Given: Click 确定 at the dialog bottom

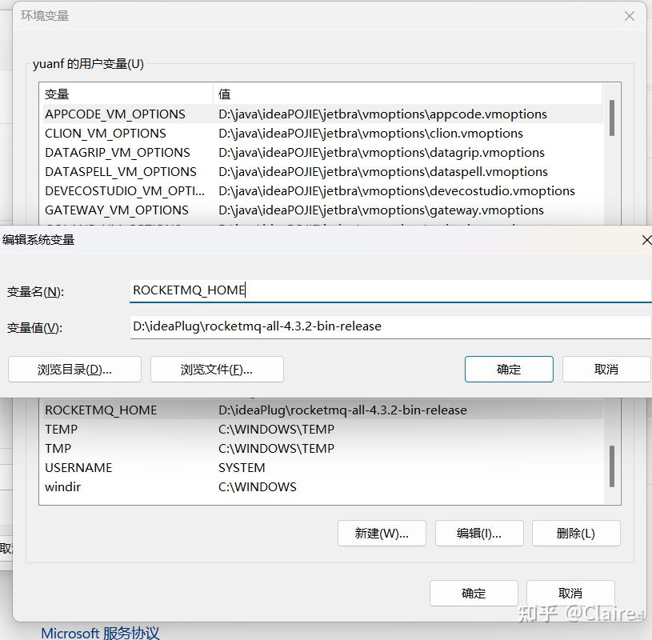Looking at the screenshot, I should tap(474, 593).
